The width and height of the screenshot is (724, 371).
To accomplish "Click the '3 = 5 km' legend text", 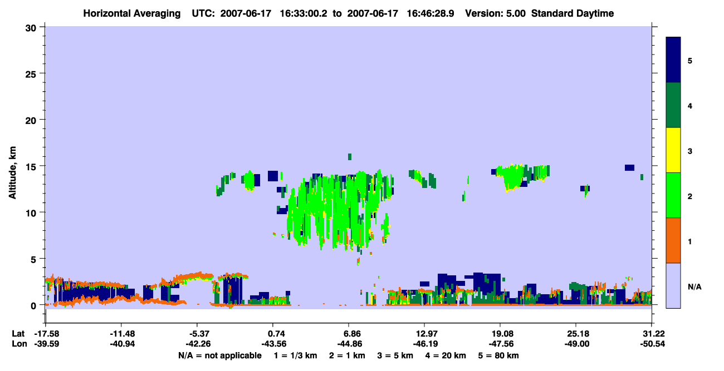I will [x=395, y=355].
